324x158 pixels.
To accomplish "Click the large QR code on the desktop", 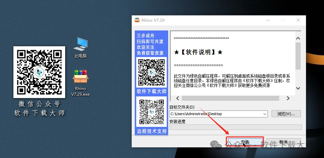I will [39, 72].
